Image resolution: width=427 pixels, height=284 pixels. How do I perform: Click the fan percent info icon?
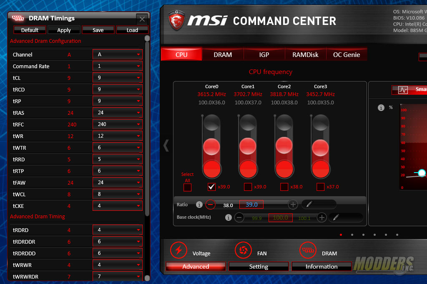(381, 108)
